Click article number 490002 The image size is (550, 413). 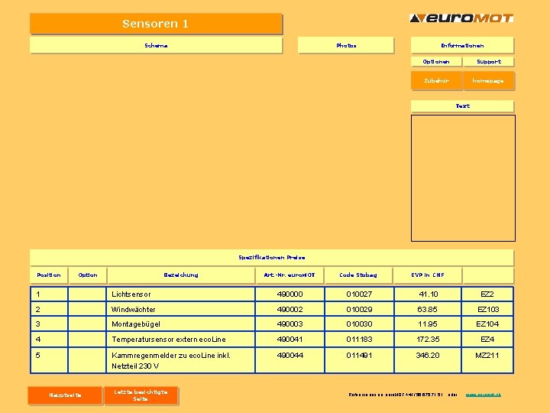(290, 310)
